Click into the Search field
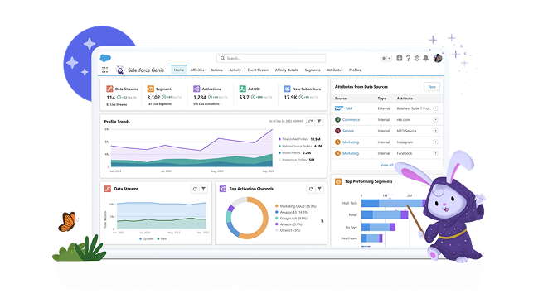548x308 pixels. coord(271,58)
